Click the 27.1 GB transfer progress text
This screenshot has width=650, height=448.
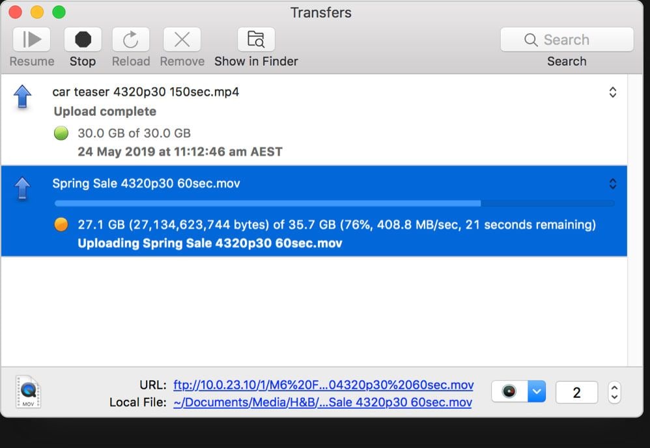pos(337,225)
